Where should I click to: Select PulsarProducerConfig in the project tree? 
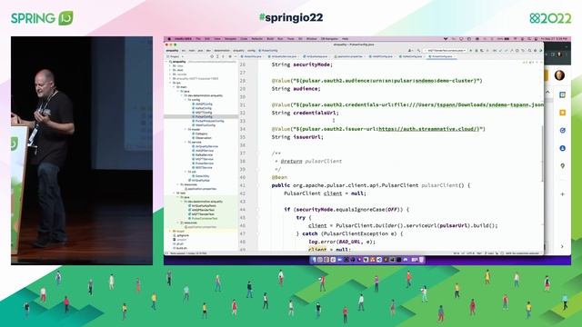(x=208, y=121)
